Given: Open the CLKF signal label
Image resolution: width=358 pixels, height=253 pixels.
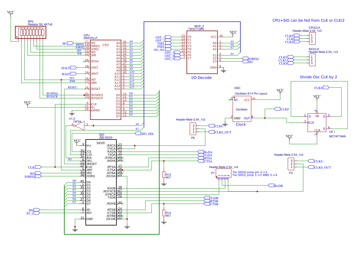Looking at the screenshot, I should pyautogui.click(x=281, y=109).
